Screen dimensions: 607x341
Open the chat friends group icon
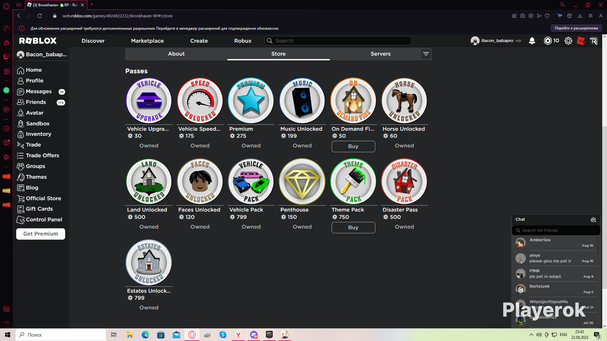tap(593, 220)
